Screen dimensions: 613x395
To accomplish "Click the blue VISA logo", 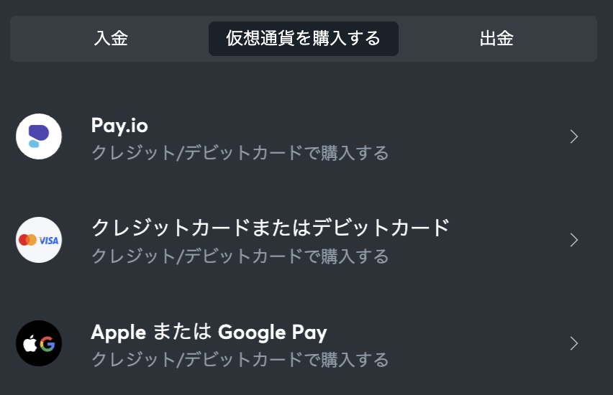I will pyautogui.click(x=49, y=241).
